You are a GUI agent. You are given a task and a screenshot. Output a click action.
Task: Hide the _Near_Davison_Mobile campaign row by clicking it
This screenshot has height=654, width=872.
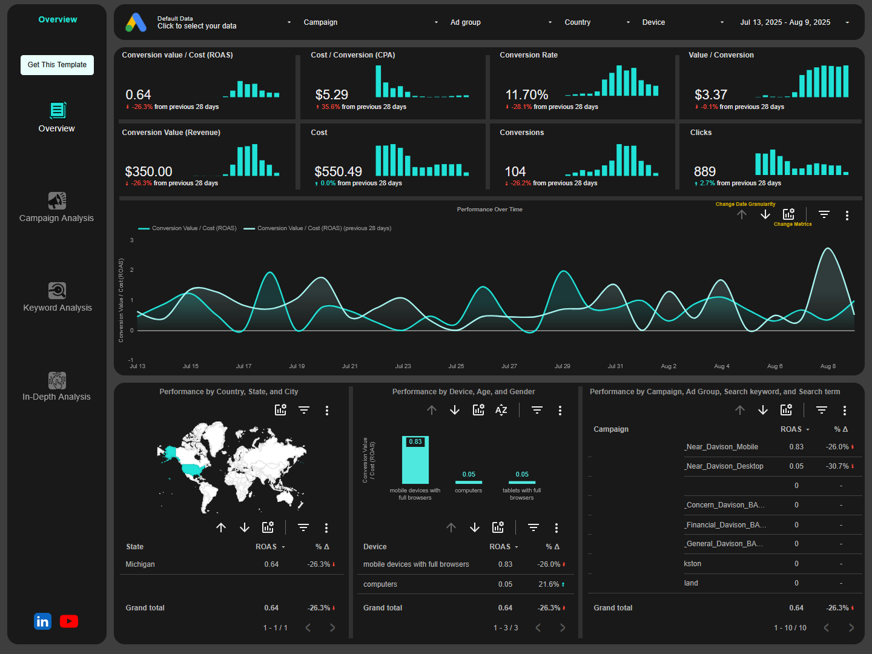click(721, 447)
